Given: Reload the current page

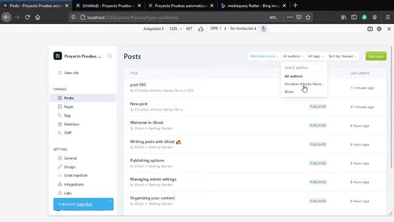Looking at the screenshot, I should coord(27,17).
